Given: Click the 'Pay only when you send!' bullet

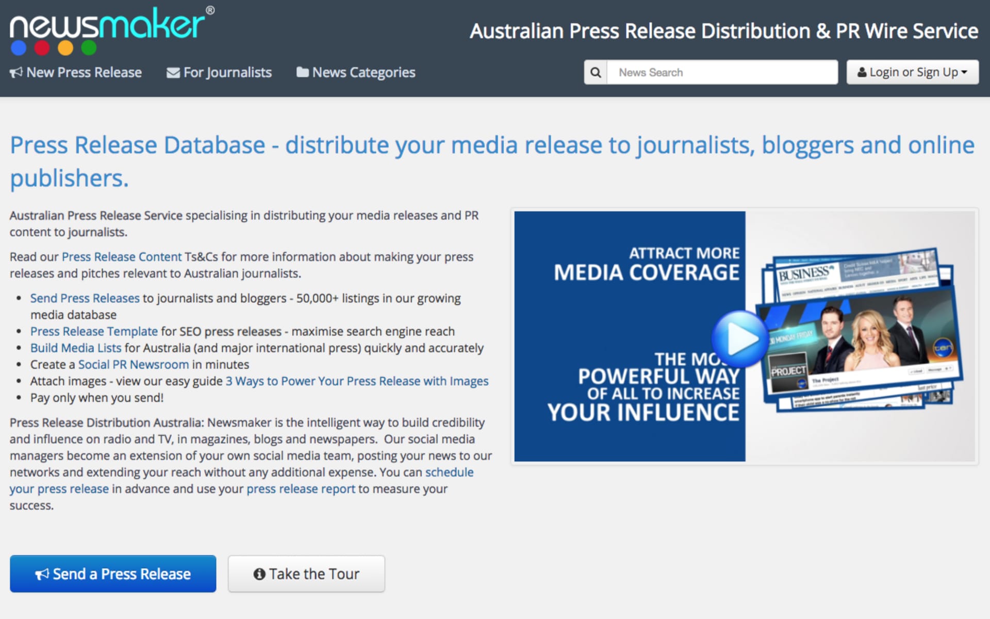Looking at the screenshot, I should click(x=97, y=398).
